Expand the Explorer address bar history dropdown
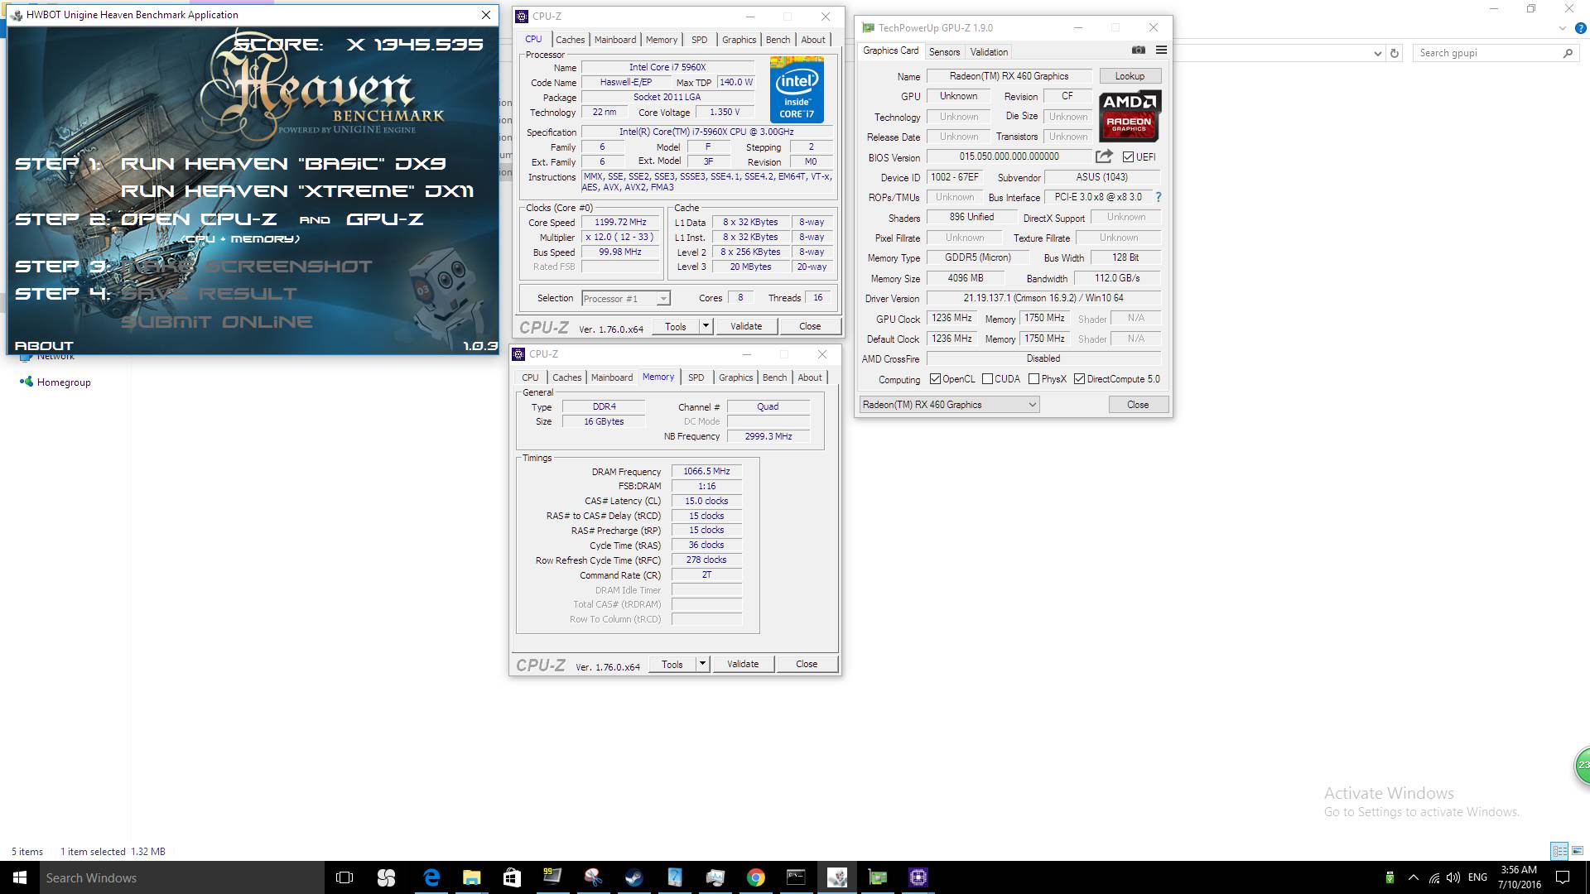The width and height of the screenshot is (1590, 894). tap(1377, 53)
